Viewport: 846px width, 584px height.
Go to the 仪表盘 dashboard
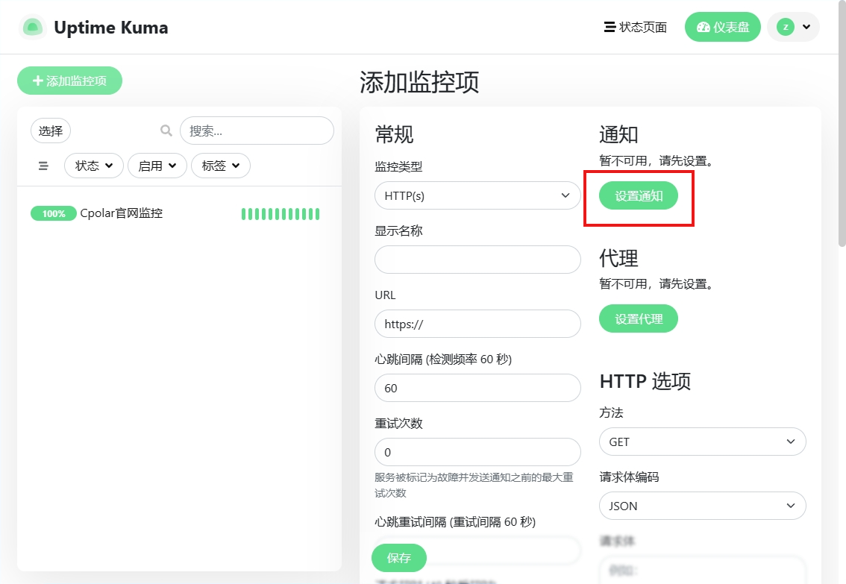[x=722, y=27]
